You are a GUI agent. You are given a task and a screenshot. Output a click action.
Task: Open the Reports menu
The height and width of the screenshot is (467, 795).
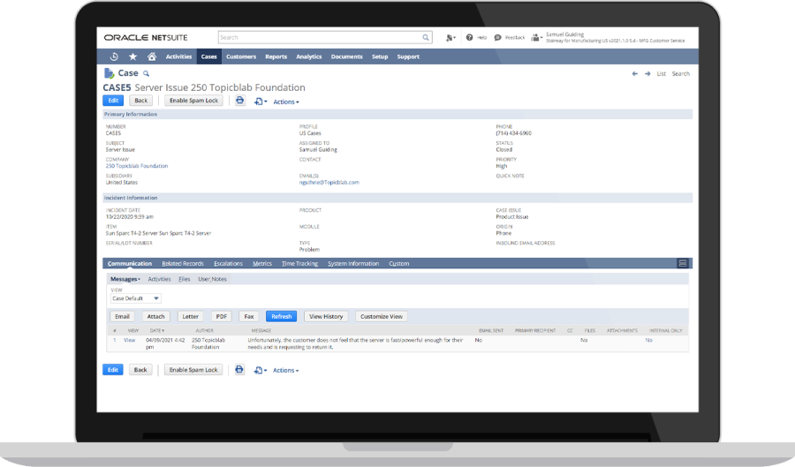tap(276, 56)
